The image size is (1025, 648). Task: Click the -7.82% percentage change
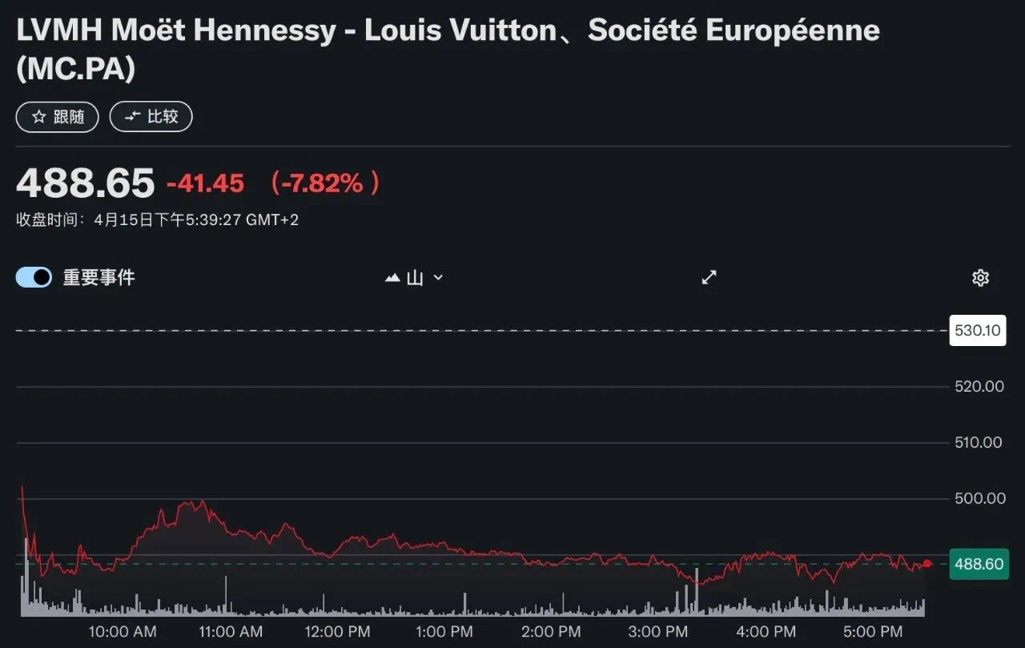point(325,183)
